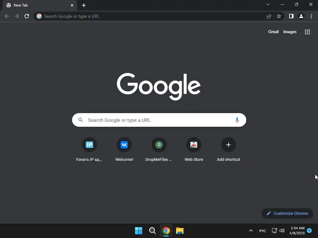Open Узнать IP адрес shortcut
Image resolution: width=318 pixels, height=238 pixels.
pyautogui.click(x=89, y=150)
